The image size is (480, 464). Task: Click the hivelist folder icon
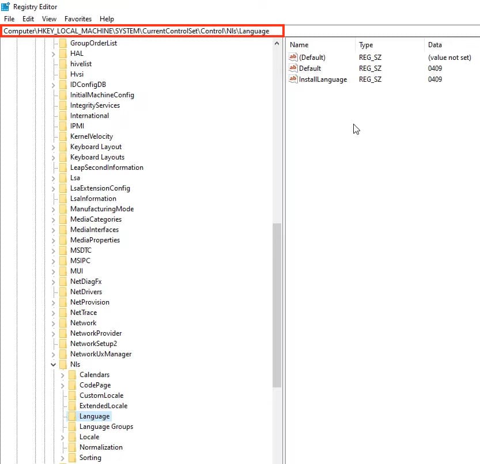tap(63, 64)
